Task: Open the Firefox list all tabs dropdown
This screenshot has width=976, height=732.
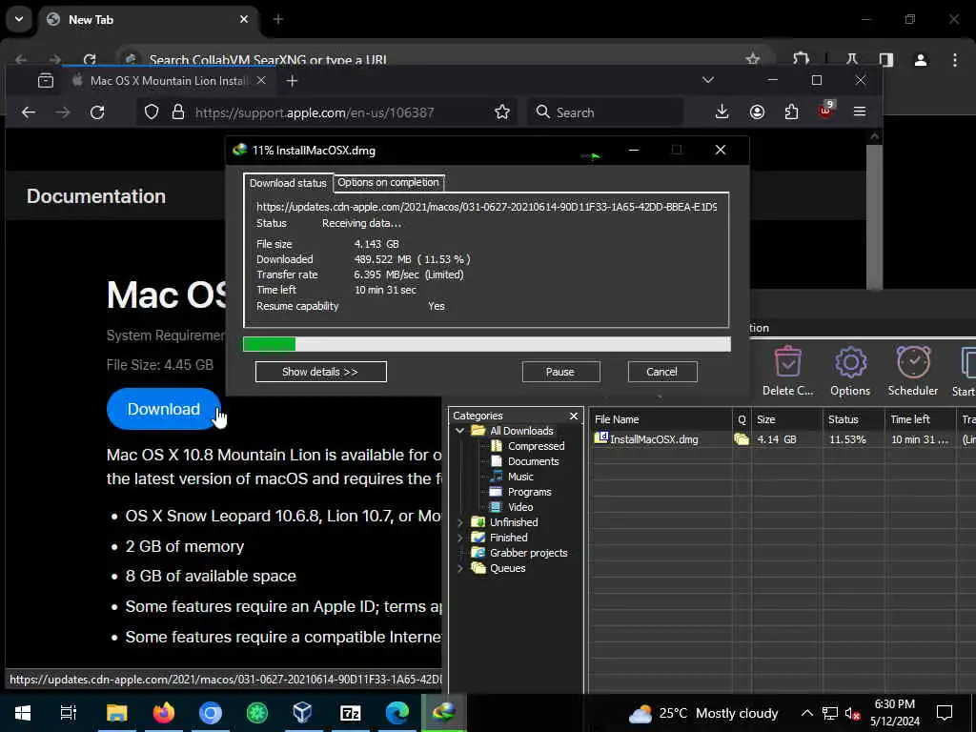Action: (708, 80)
